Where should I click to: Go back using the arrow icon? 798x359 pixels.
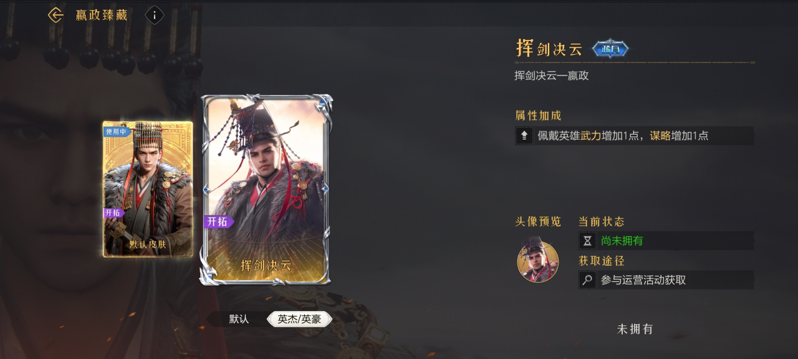56,15
